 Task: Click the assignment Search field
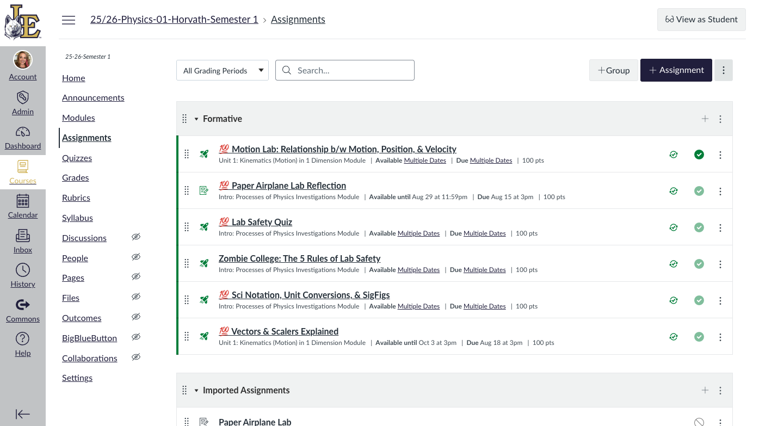pos(345,70)
